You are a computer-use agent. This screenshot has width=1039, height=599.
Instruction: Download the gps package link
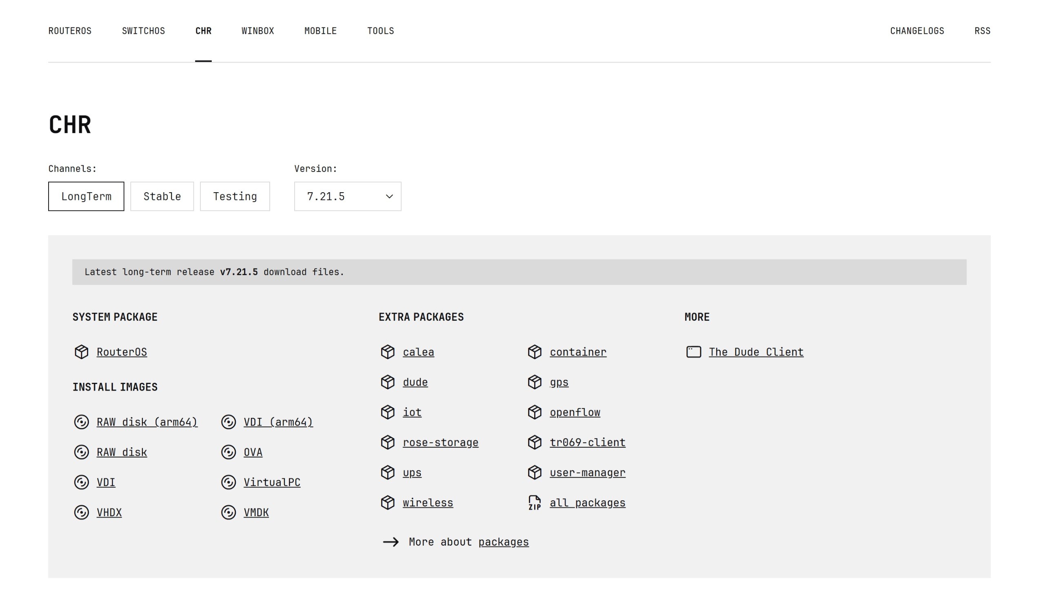[559, 382]
